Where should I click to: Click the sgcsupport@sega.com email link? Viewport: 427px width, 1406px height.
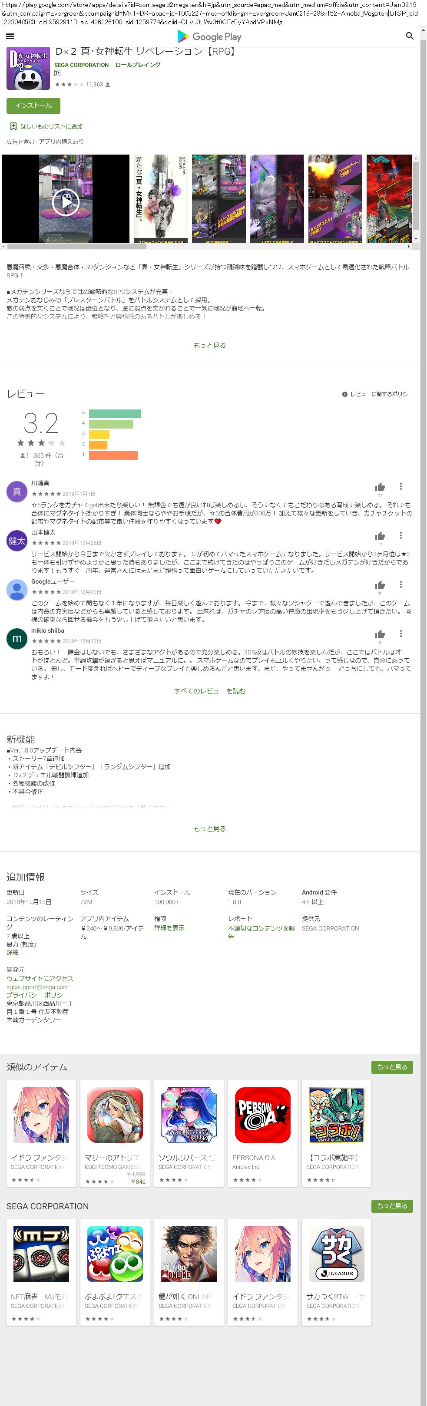(x=38, y=987)
